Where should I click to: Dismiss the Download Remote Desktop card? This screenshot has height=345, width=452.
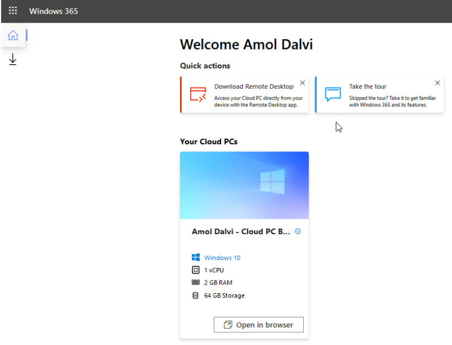[x=302, y=82]
